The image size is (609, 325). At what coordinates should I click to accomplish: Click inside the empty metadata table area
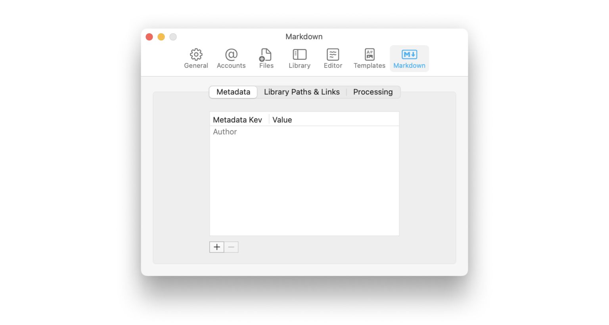tap(304, 186)
